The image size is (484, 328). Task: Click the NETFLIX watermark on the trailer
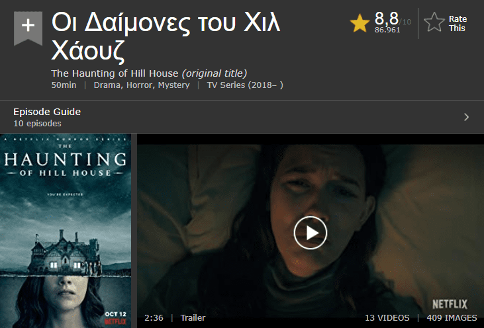(450, 304)
